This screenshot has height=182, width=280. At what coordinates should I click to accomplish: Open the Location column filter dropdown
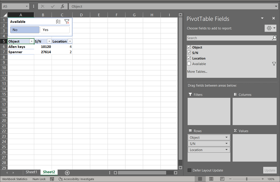[x=70, y=41]
